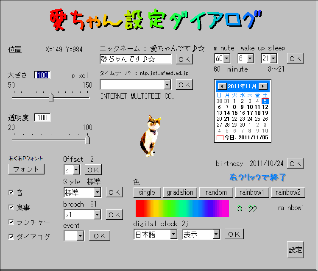This screenshot has width=318, height=271.
Task: Toggle the ダイアログ checkbox
Action: [x=11, y=237]
